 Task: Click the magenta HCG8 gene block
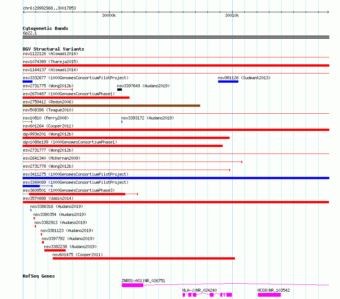[269, 295]
